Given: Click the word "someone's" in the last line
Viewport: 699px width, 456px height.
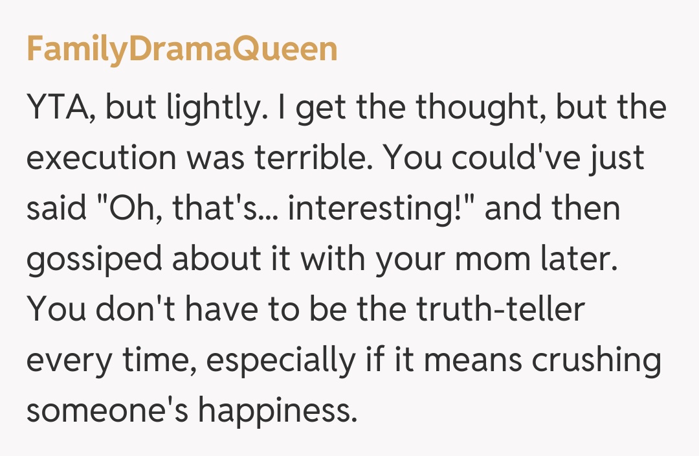Looking at the screenshot, I should pyautogui.click(x=107, y=411).
